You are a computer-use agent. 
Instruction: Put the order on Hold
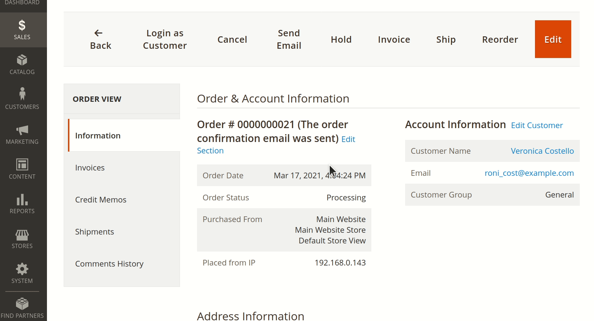[341, 40]
